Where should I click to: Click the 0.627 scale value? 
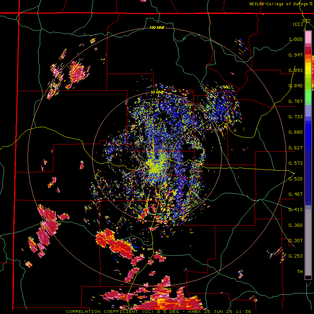tap(296, 148)
